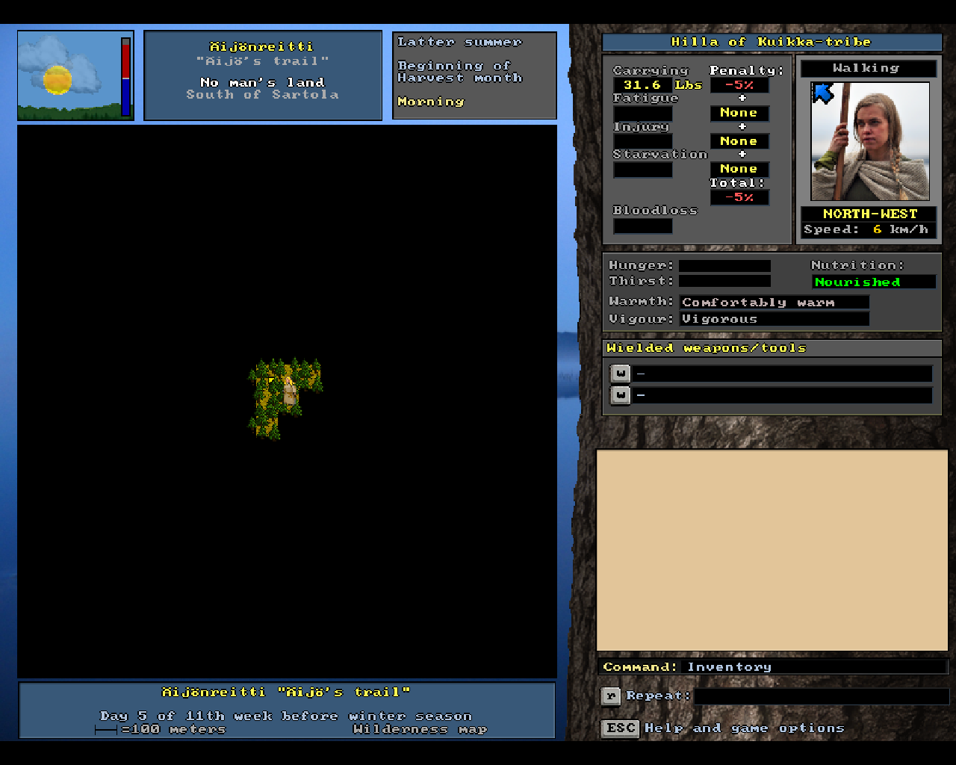Click the NORTH-WEST facing direction label
956x765 pixels.
[x=869, y=214]
